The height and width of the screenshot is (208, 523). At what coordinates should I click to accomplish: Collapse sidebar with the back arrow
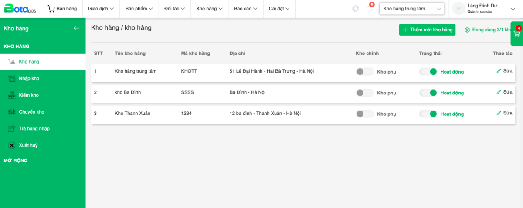pyautogui.click(x=77, y=28)
